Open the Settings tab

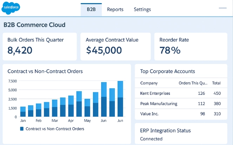tap(142, 9)
